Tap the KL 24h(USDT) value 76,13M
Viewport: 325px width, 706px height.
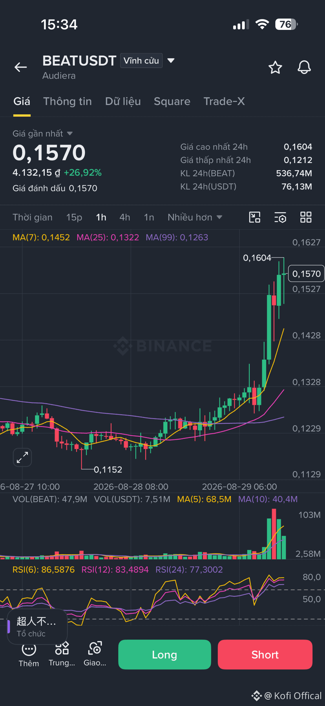tap(297, 186)
